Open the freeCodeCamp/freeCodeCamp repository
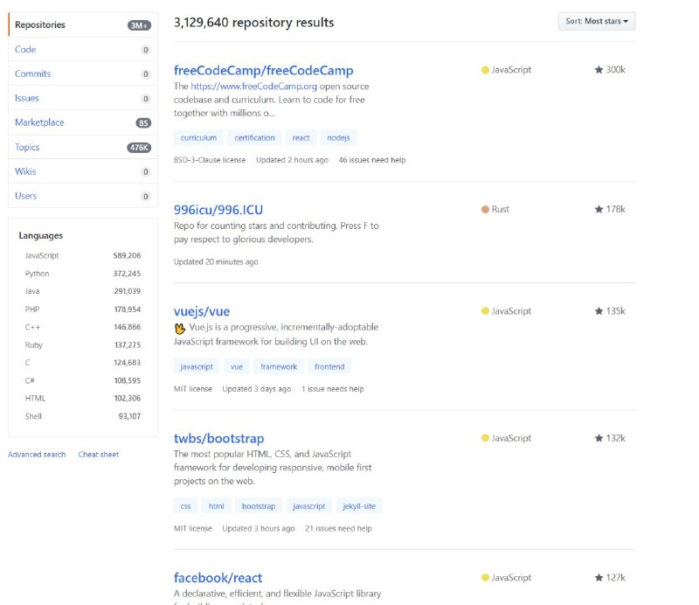The image size is (699, 605). 264,70
